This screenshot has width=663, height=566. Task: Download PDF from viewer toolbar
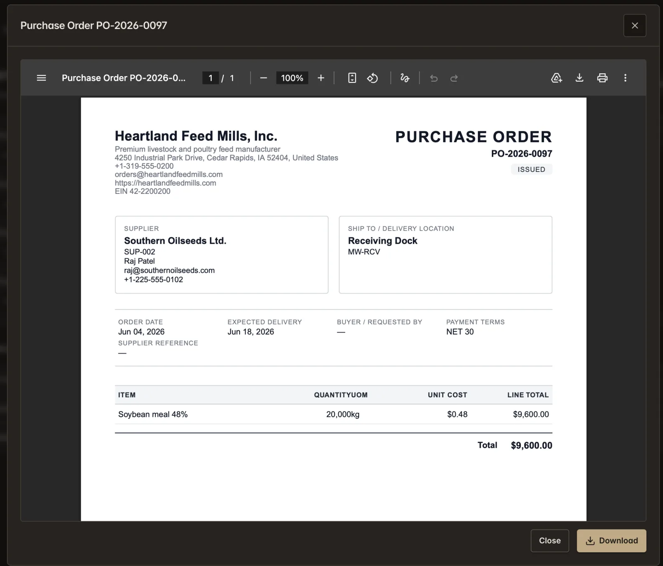pyautogui.click(x=579, y=78)
